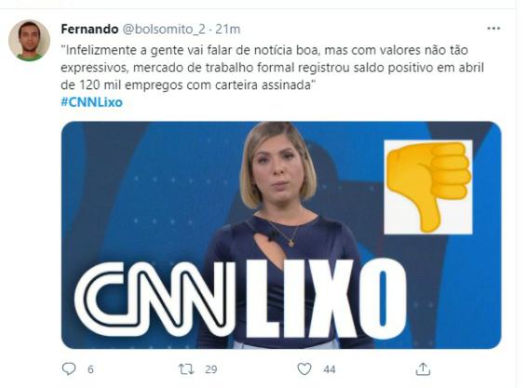Open Fernando's profile picture
Image resolution: width=525 pixels, height=388 pixels.
30,41
